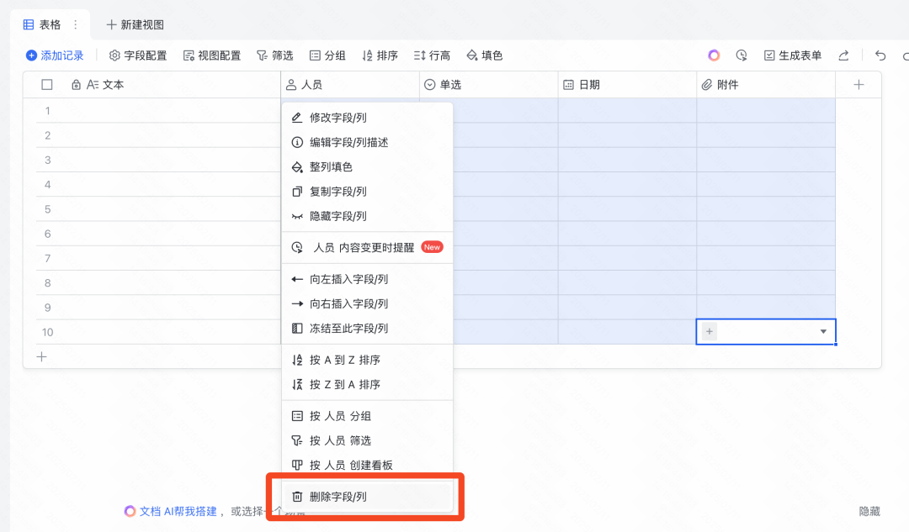
Task: Click the purple AI assistant circle icon
Action: (x=714, y=55)
